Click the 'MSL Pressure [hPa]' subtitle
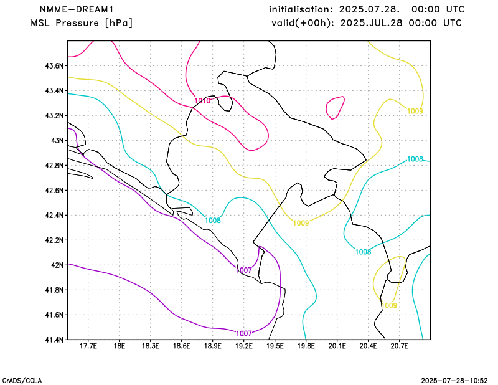The image size is (498, 385). tap(82, 23)
